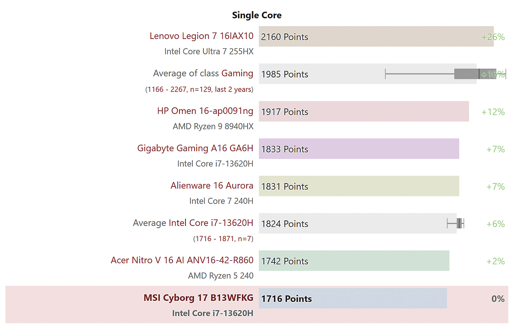Select the MSI Cyborg 17 B13WFKG name
The width and height of the screenshot is (514, 330).
pyautogui.click(x=198, y=297)
